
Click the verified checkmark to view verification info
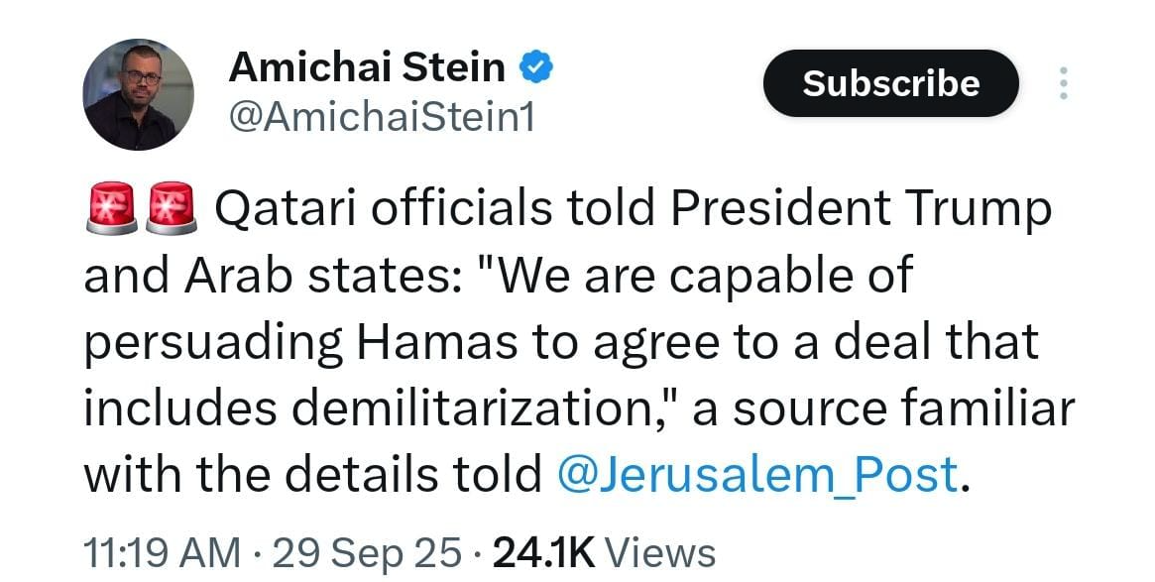click(536, 64)
